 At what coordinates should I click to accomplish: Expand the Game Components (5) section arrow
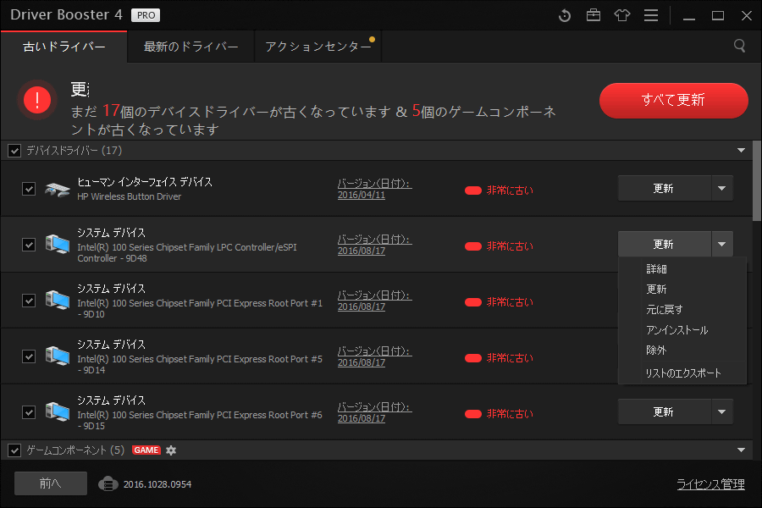pos(741,450)
